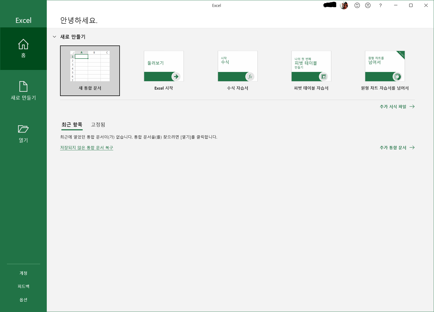Click 저장되지 않은 통합 문서 복구 link

click(87, 148)
